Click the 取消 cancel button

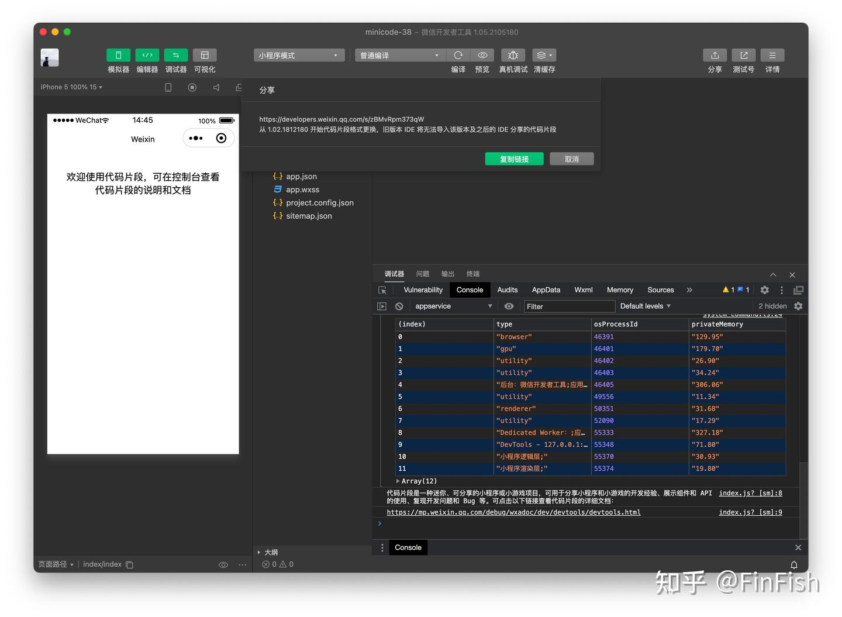(x=572, y=159)
